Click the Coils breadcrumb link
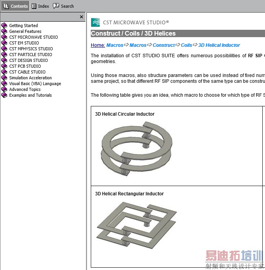This screenshot has height=270, width=265. point(187,45)
